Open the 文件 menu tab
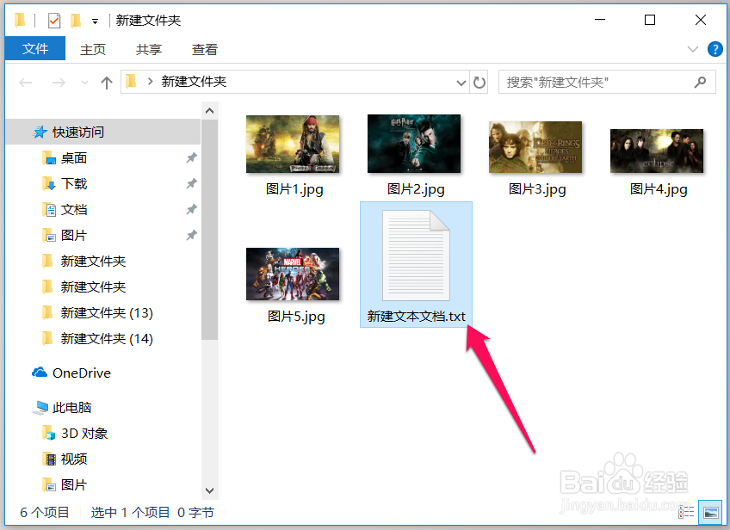The width and height of the screenshot is (730, 530). (x=35, y=49)
